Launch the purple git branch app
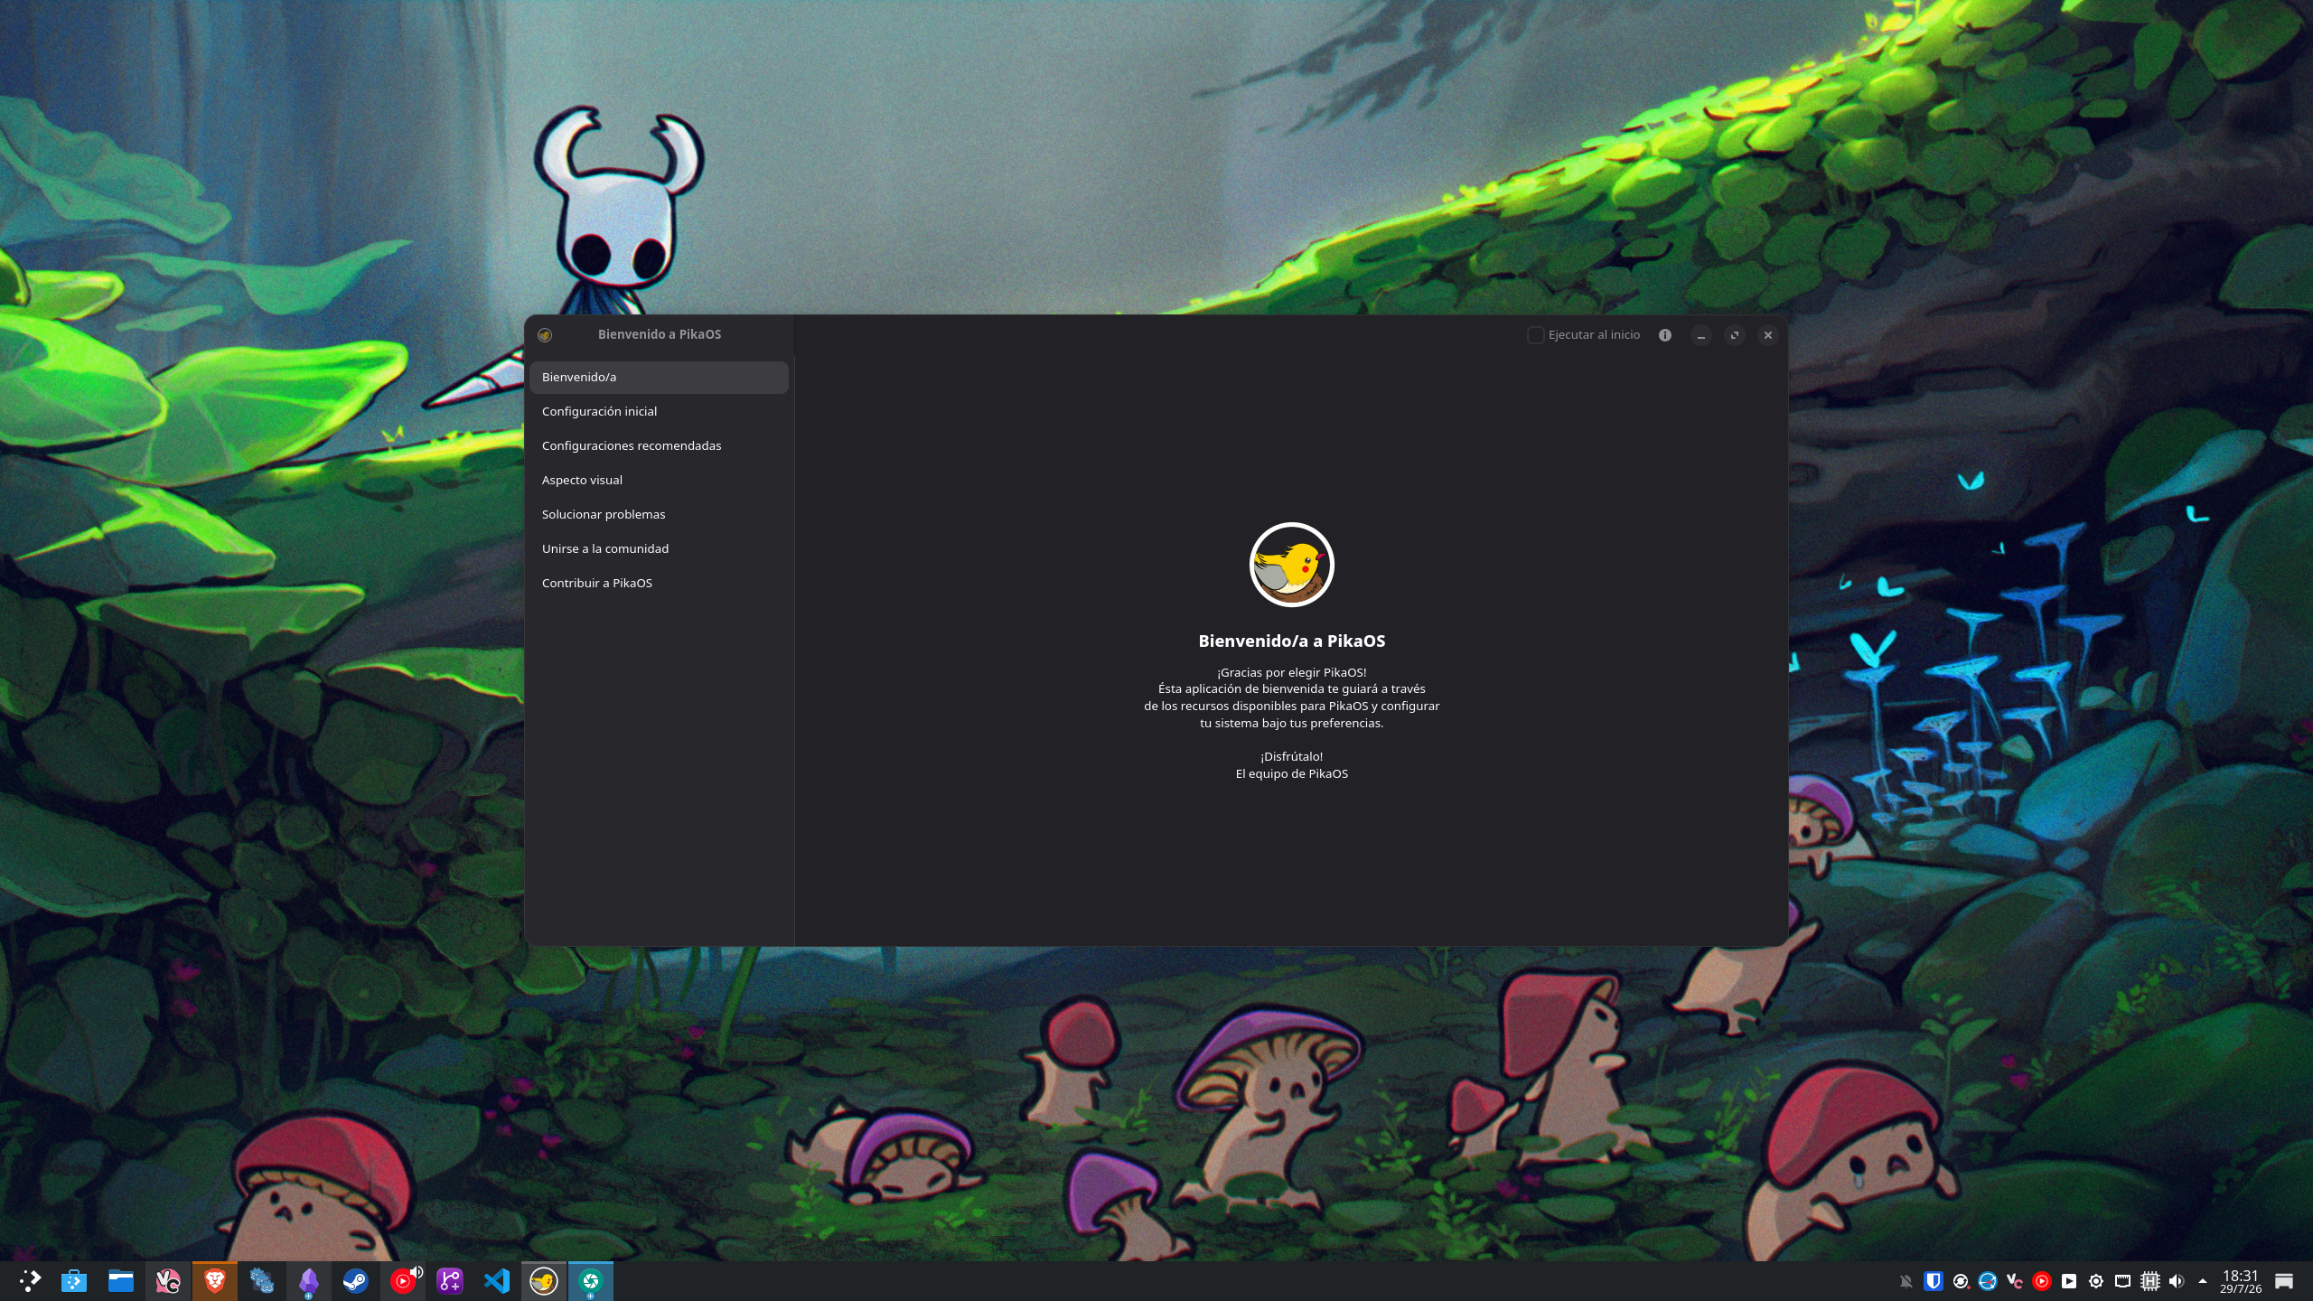This screenshot has width=2313, height=1301. coord(450,1281)
